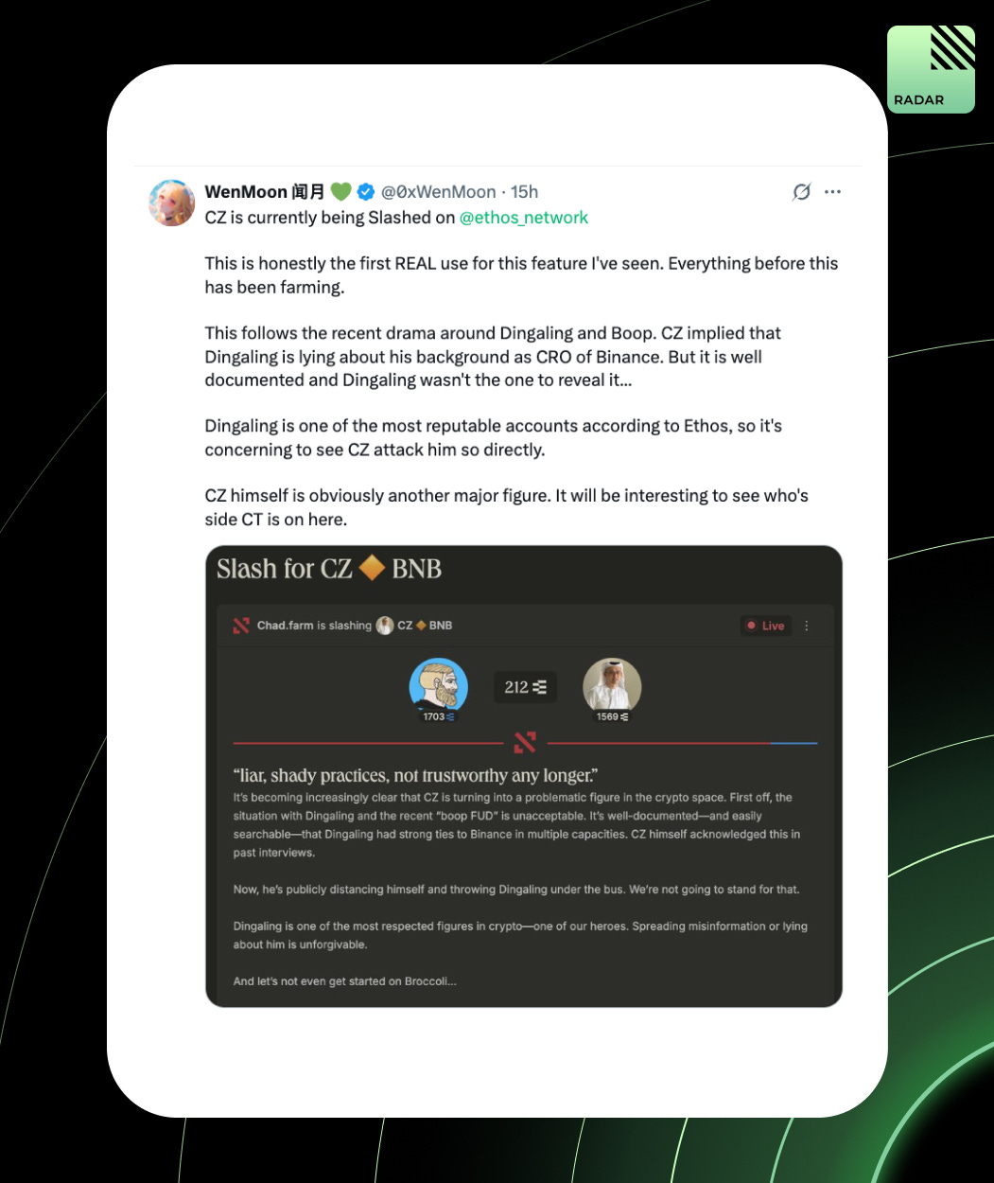Click WenMoon's profile avatar
Viewport: 994px width, 1183px height.
(172, 203)
